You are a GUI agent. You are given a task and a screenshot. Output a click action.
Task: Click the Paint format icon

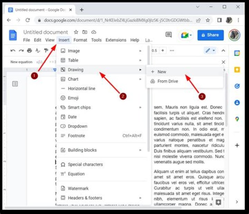click(x=46, y=51)
